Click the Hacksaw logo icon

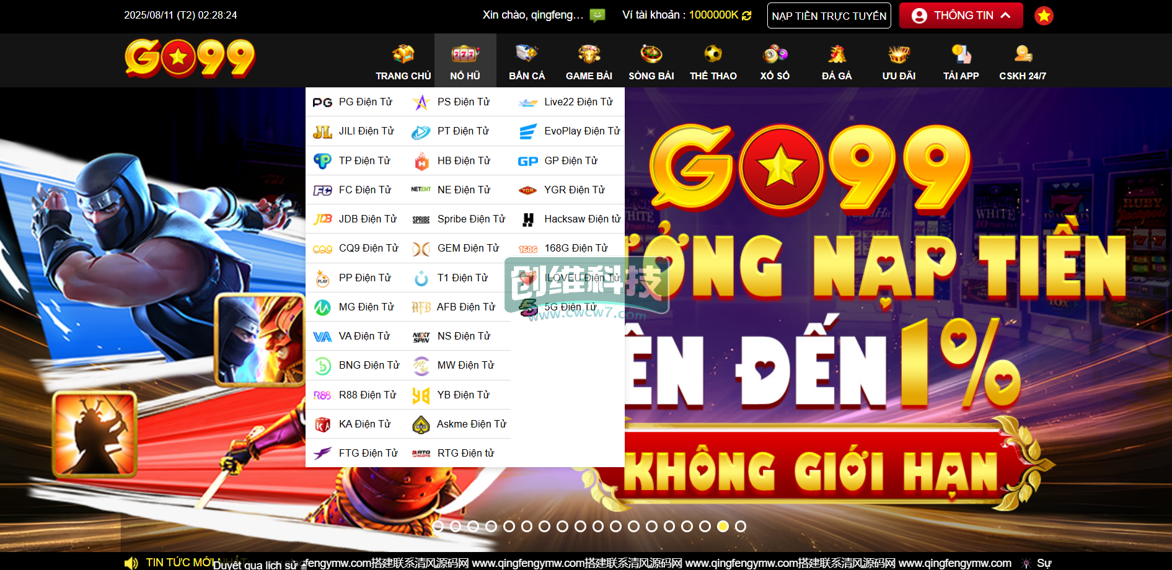(528, 219)
